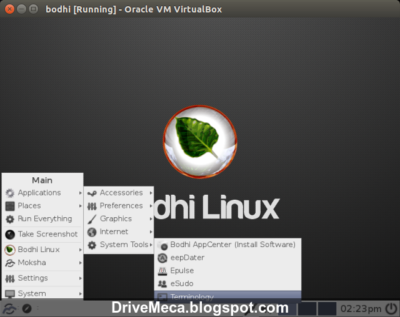This screenshot has width=400, height=317.
Task: Click the eSudo users icon
Action: coord(162,284)
